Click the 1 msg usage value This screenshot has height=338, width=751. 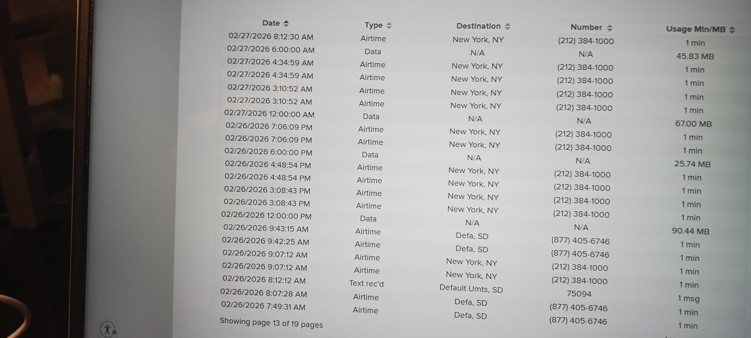pos(688,298)
